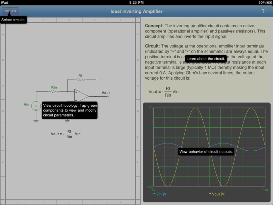Tap the 'Vout' label beside output terminal
The width and height of the screenshot is (273, 205).
[106, 93]
